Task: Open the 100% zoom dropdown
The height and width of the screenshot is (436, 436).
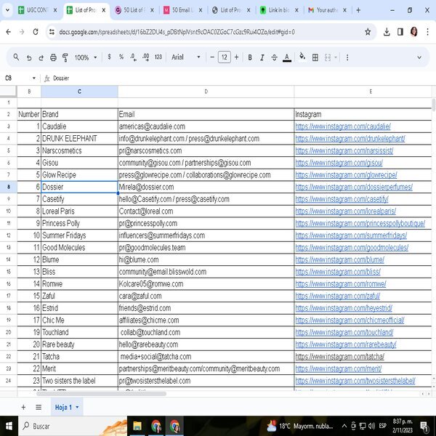Action: point(86,57)
